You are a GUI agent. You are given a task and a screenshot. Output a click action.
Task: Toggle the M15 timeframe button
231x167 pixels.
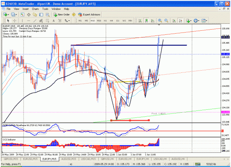92,21
